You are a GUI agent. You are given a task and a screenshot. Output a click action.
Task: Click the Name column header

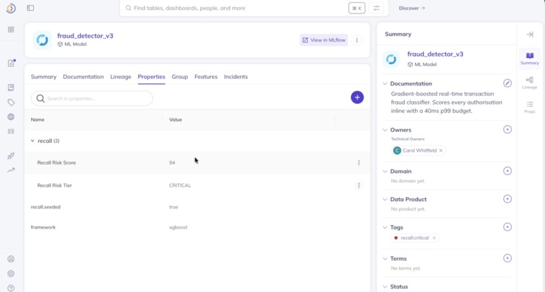click(x=38, y=119)
